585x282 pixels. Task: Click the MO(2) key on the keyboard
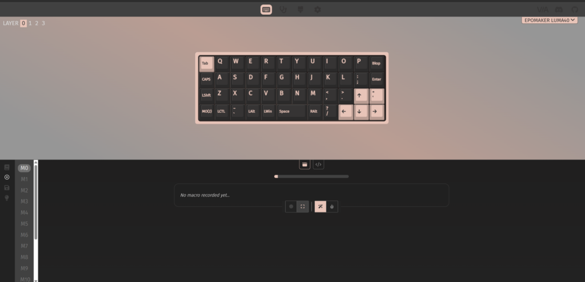[x=207, y=112]
